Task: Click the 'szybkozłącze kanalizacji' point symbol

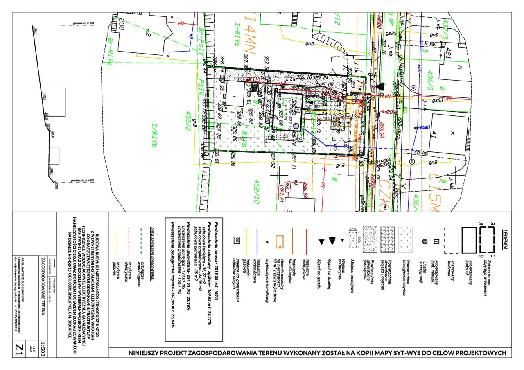Action: (267, 241)
